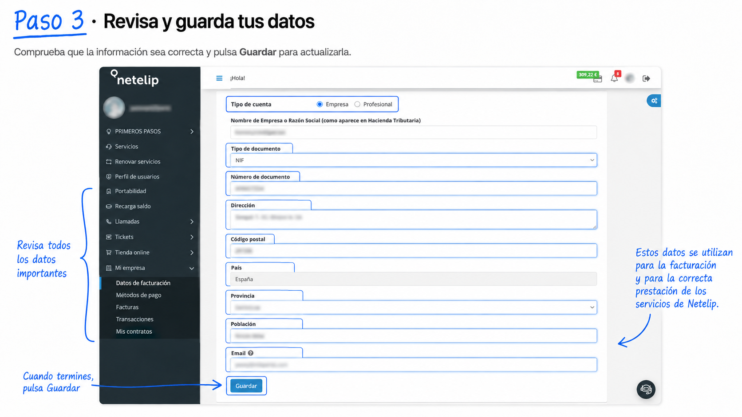Click the Primeros Pasos lightbulb icon
The image size is (742, 417).
pos(109,132)
